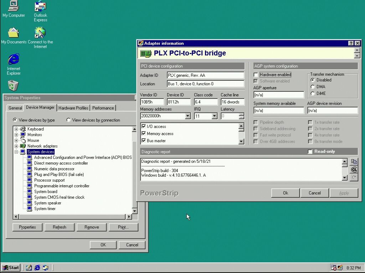Open Memory addresses dropdown

[187, 116]
